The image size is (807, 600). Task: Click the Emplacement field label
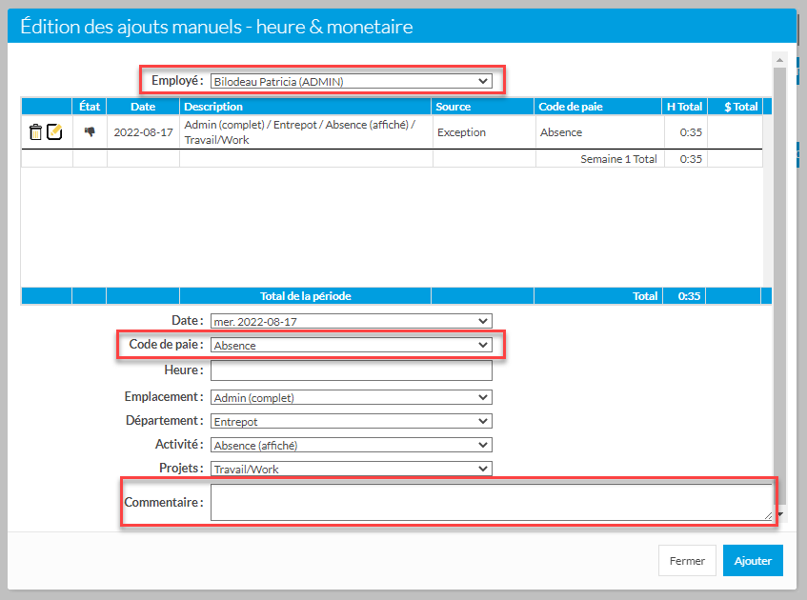pos(164,397)
